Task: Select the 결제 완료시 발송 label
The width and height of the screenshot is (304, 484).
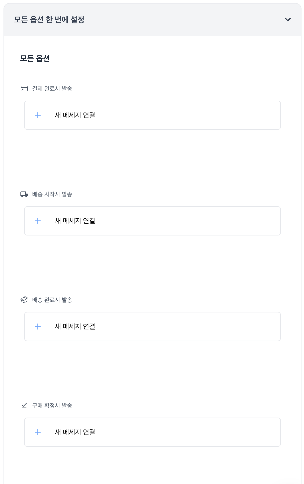Action: [52, 89]
